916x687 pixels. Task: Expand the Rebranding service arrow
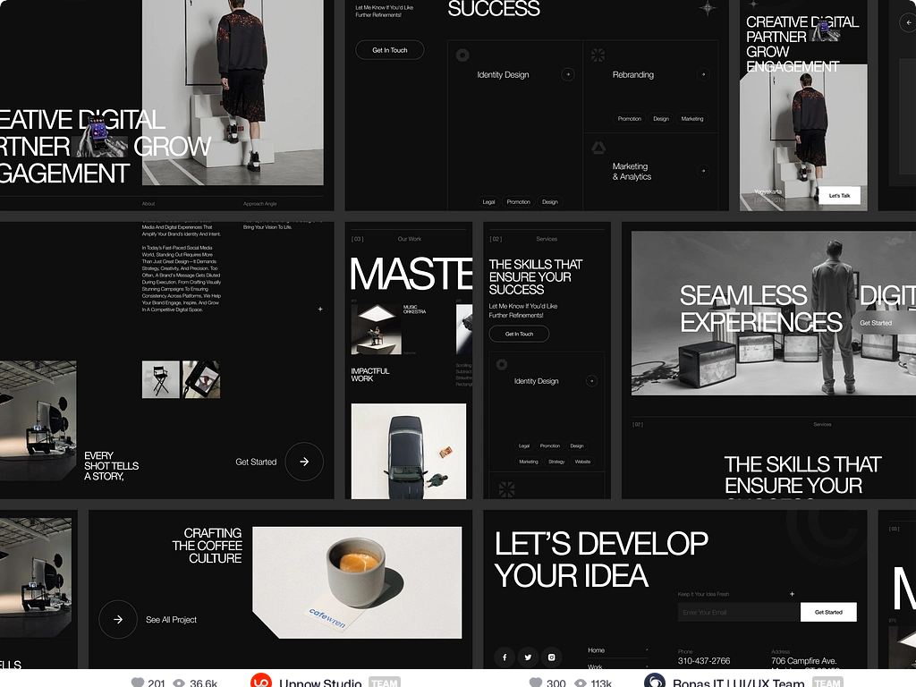(703, 75)
